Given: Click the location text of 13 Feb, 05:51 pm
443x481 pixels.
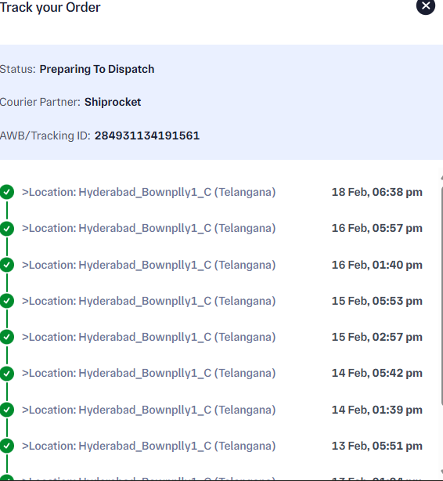Looking at the screenshot, I should coord(149,446).
